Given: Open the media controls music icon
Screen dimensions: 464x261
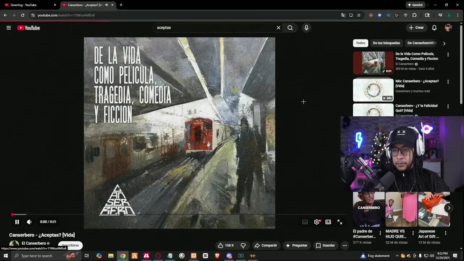Looking at the screenshot, I should point(440,15).
